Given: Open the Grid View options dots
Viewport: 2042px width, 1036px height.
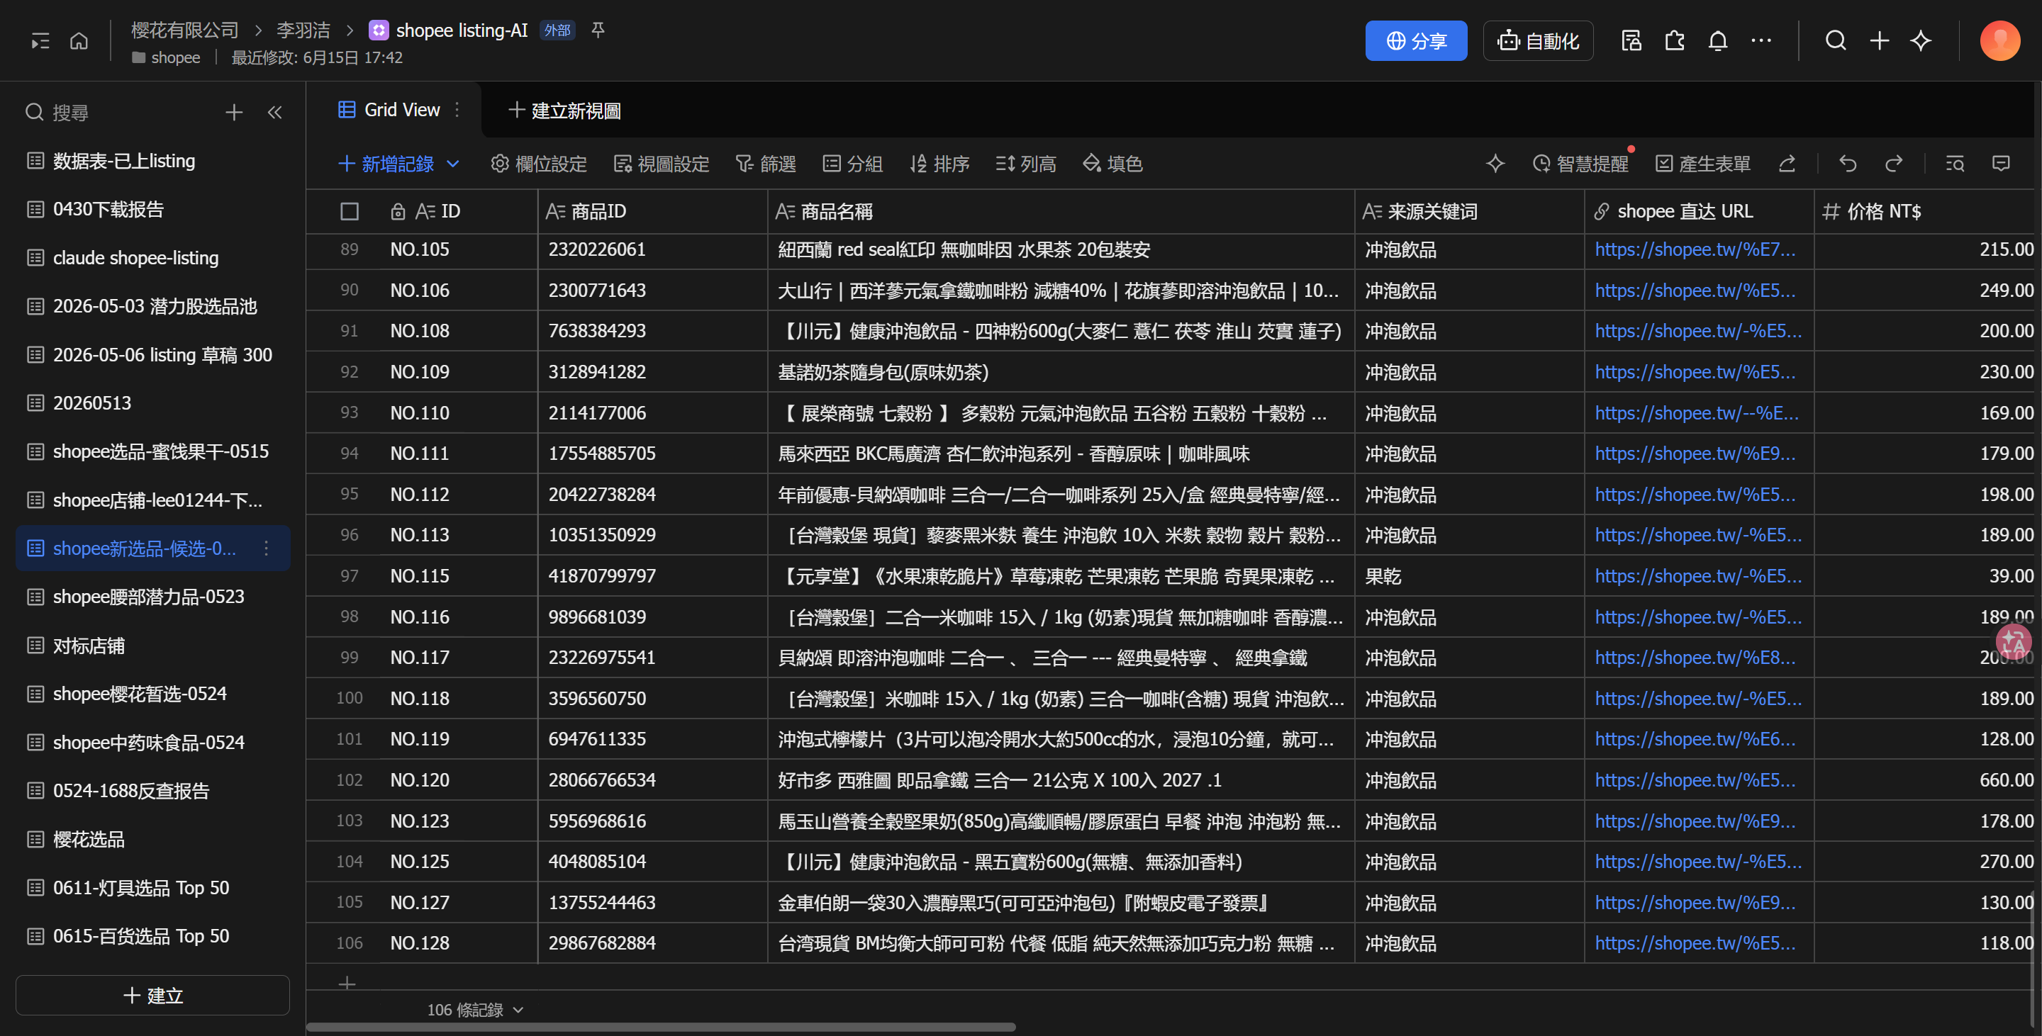Looking at the screenshot, I should [457, 110].
